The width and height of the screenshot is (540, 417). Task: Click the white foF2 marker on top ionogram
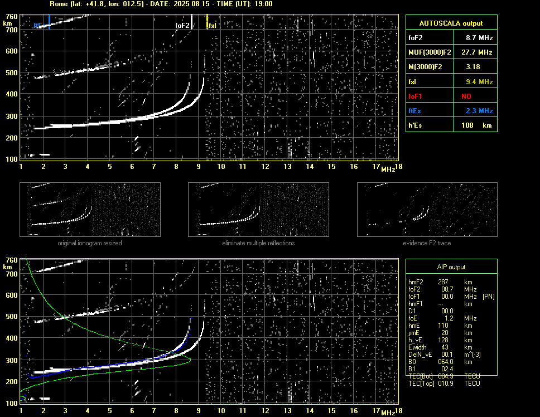point(191,22)
